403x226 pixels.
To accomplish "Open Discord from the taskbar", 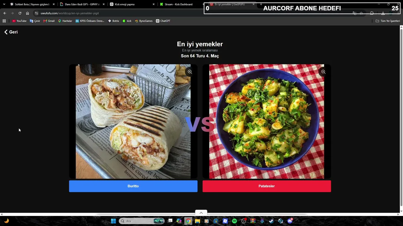I will click(290, 221).
